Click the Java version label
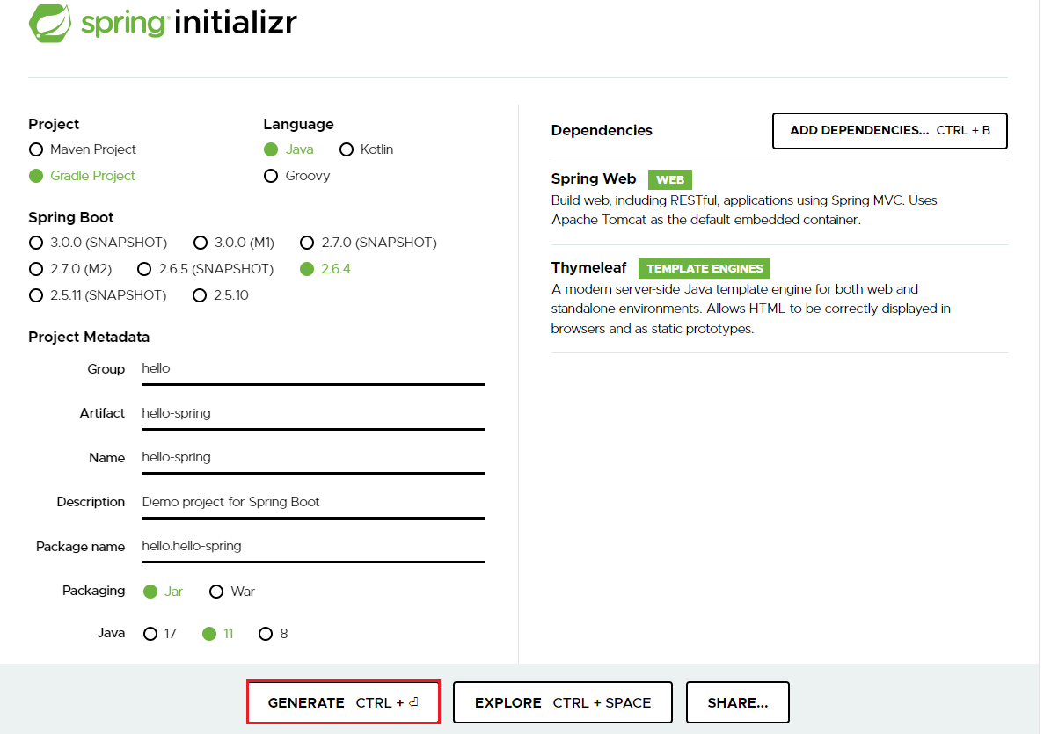The height and width of the screenshot is (734, 1044). (x=111, y=633)
